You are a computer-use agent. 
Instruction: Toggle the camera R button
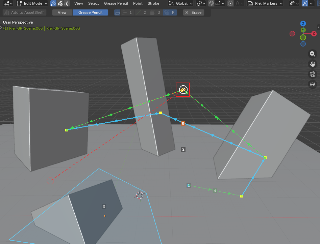170,12
